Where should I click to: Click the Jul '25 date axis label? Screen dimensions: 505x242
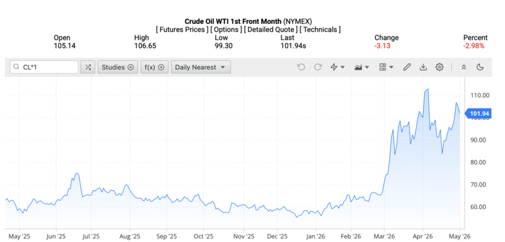[x=91, y=236]
